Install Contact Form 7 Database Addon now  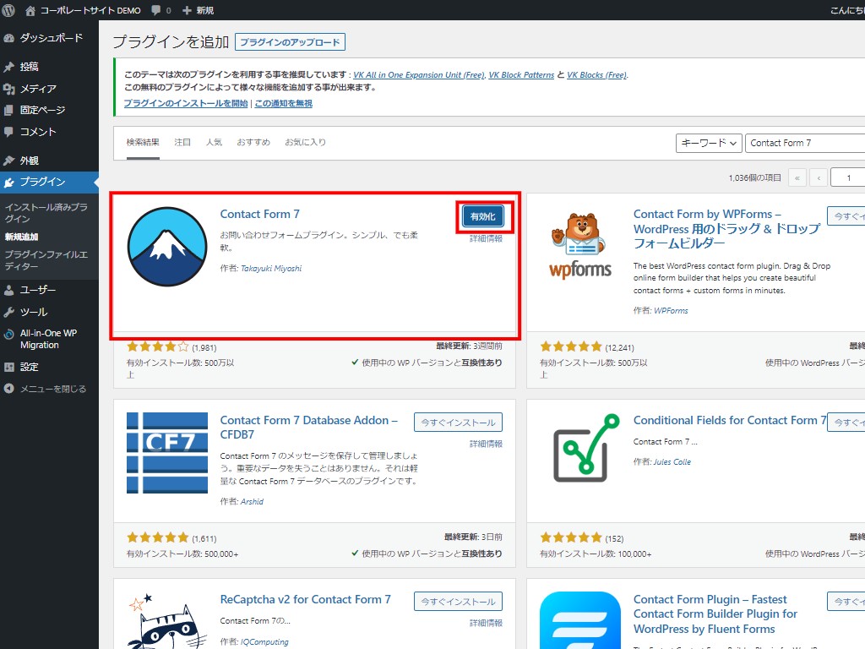[458, 423]
